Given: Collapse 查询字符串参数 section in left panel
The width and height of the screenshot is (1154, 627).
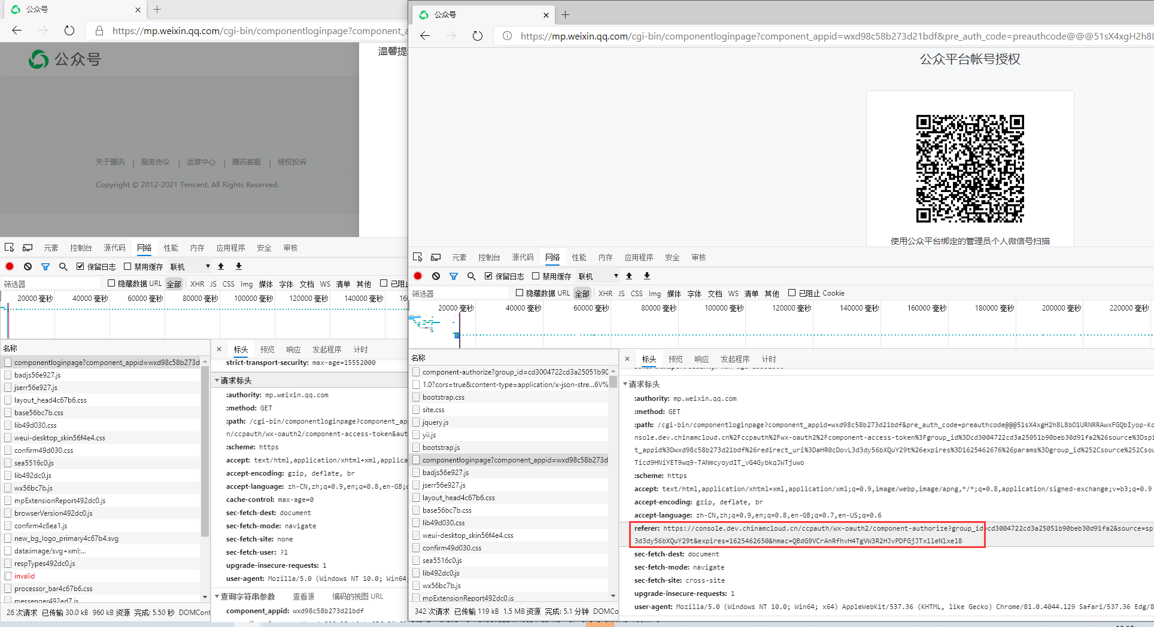Looking at the screenshot, I should coord(217,596).
